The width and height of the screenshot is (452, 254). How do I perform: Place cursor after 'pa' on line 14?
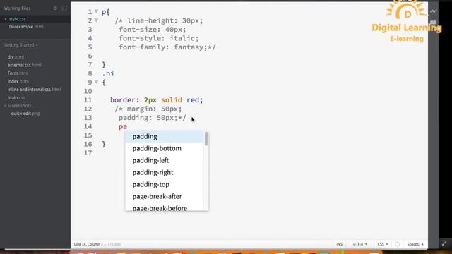tap(127, 126)
